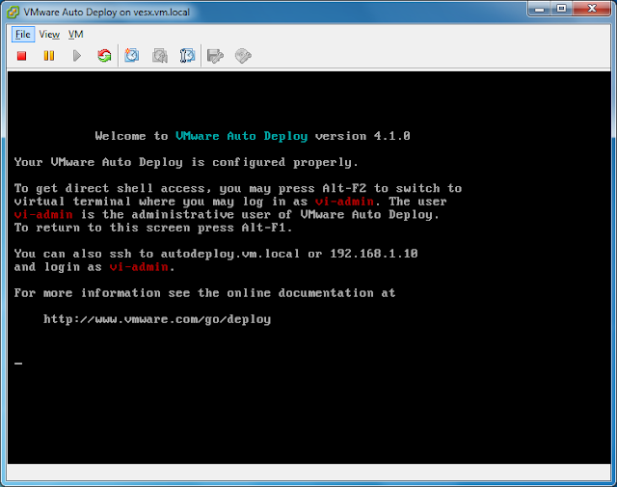The width and height of the screenshot is (617, 487).
Task: Click 'VMware Auto Deploy' cyan heading text
Action: [x=242, y=136]
